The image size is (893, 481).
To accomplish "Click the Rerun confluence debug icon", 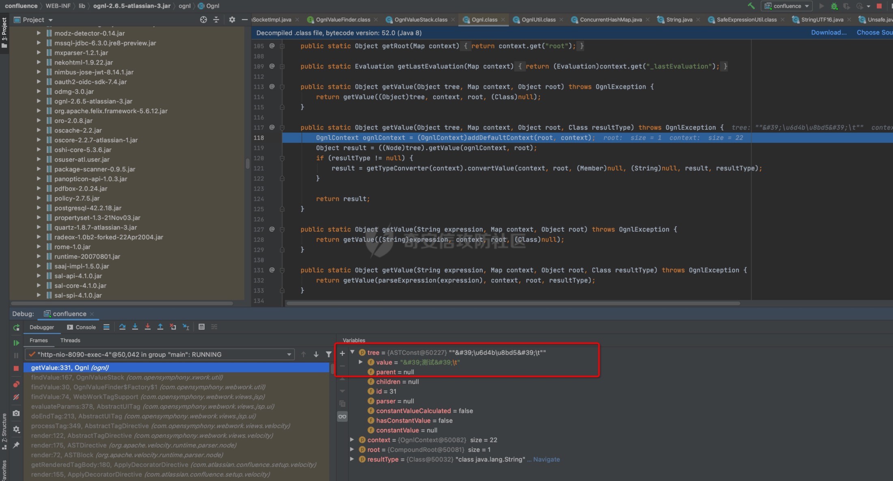I will coord(16,327).
